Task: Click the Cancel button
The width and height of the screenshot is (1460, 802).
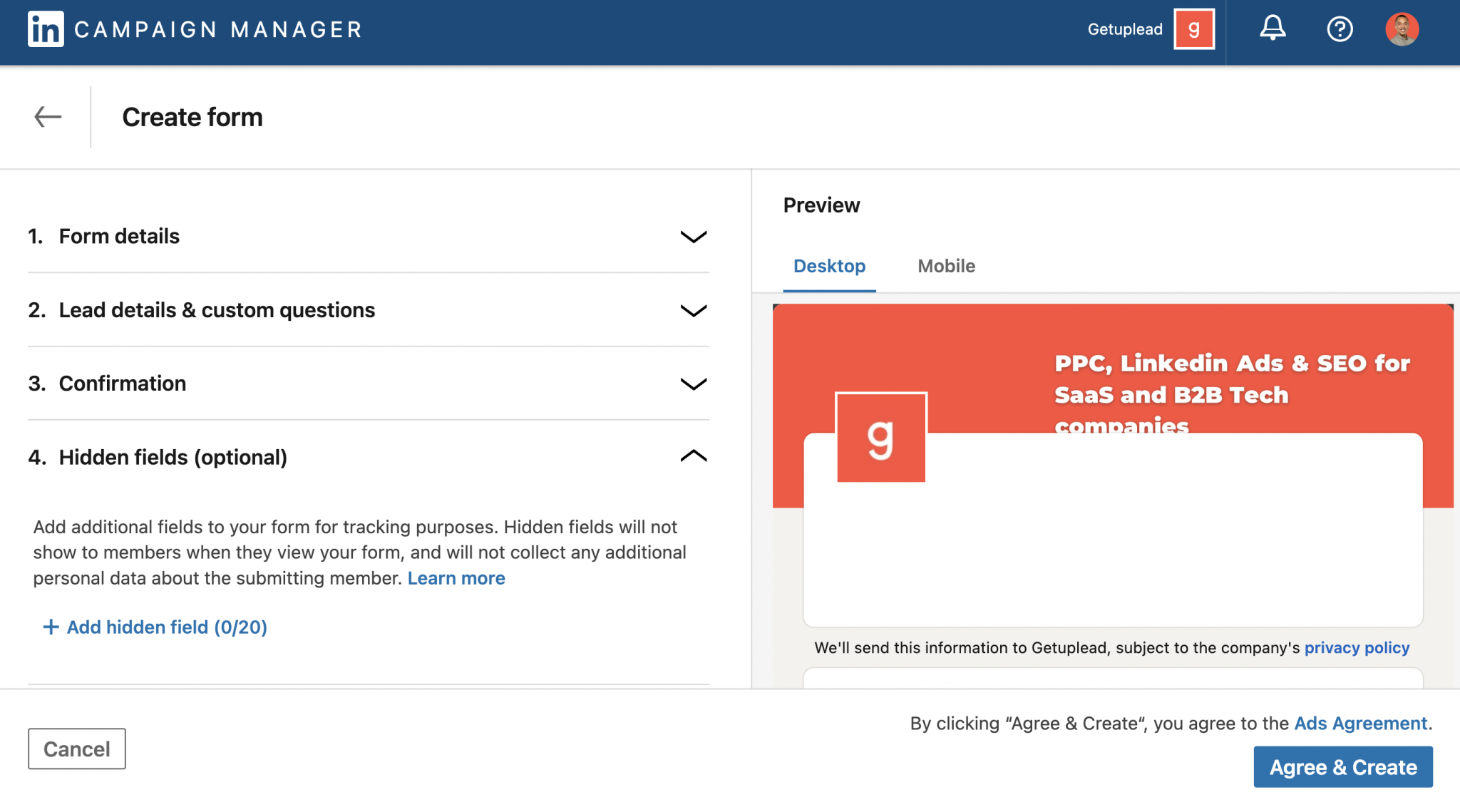Action: [77, 749]
